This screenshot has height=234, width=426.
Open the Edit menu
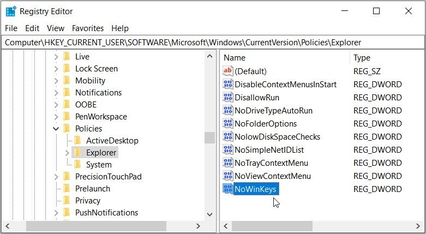tap(32, 28)
